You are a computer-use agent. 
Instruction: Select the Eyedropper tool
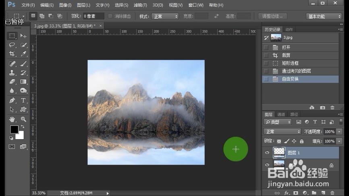click(23, 54)
